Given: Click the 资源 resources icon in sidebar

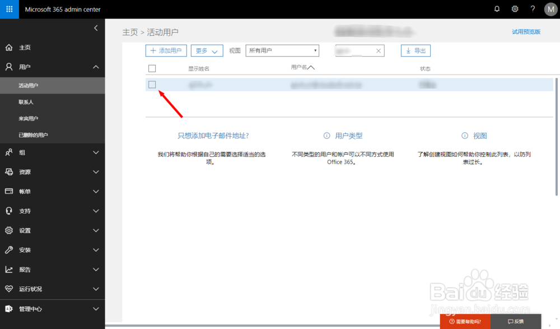Looking at the screenshot, I should point(9,172).
